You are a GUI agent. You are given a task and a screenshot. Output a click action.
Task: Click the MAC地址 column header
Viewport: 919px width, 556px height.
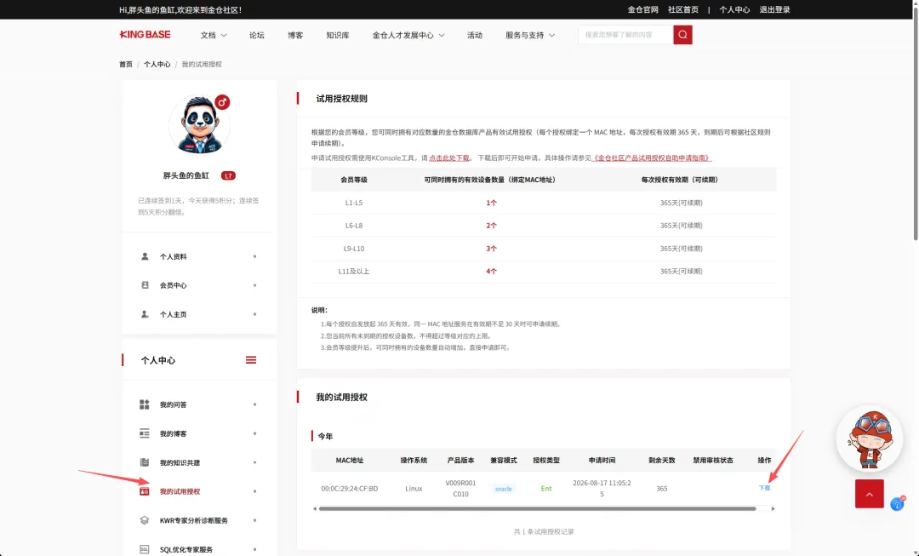pos(350,461)
